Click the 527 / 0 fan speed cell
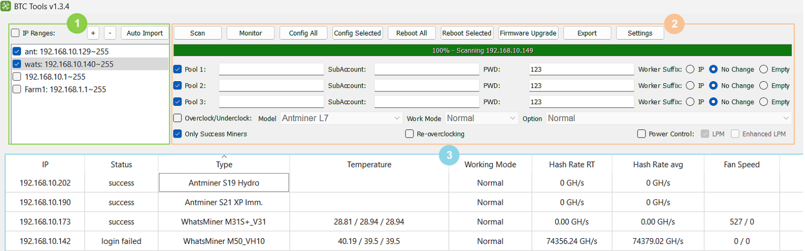The width and height of the screenshot is (805, 251). 742,221
